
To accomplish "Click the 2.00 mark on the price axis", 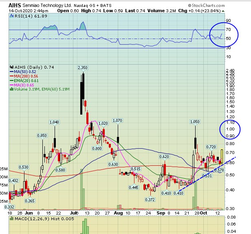I will point(230,82).
